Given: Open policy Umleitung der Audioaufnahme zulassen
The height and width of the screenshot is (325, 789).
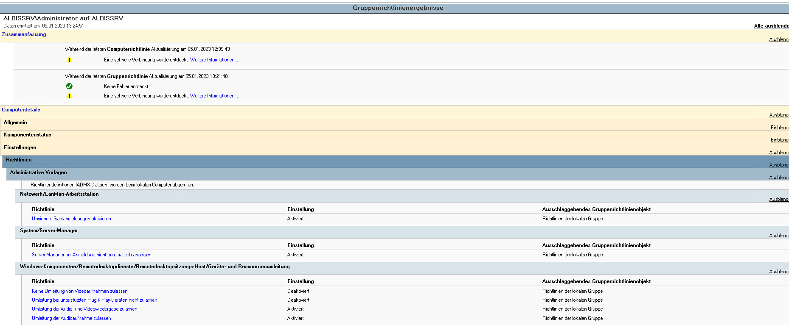Looking at the screenshot, I should tap(71, 318).
